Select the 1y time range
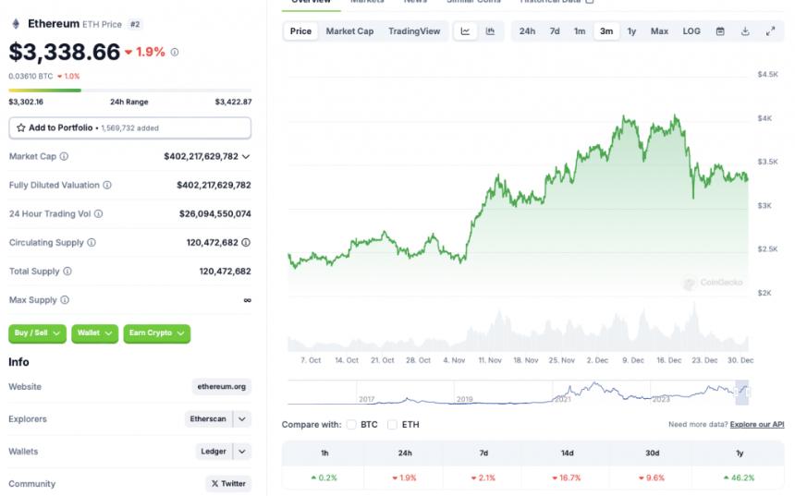This screenshot has height=496, width=795. [x=631, y=31]
